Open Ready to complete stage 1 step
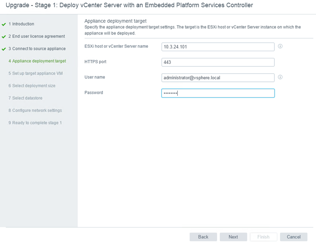Screen dimensions: 316x245 tap(35, 123)
